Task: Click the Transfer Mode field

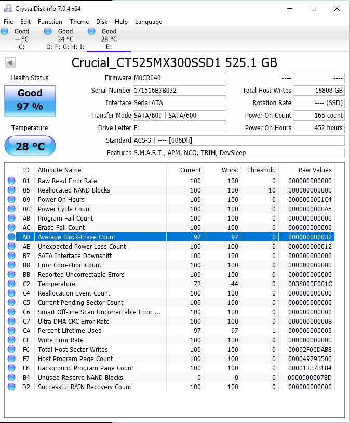Action: (x=180, y=116)
